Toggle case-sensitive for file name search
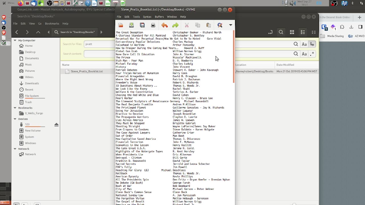The height and width of the screenshot is (205, 365). click(304, 44)
